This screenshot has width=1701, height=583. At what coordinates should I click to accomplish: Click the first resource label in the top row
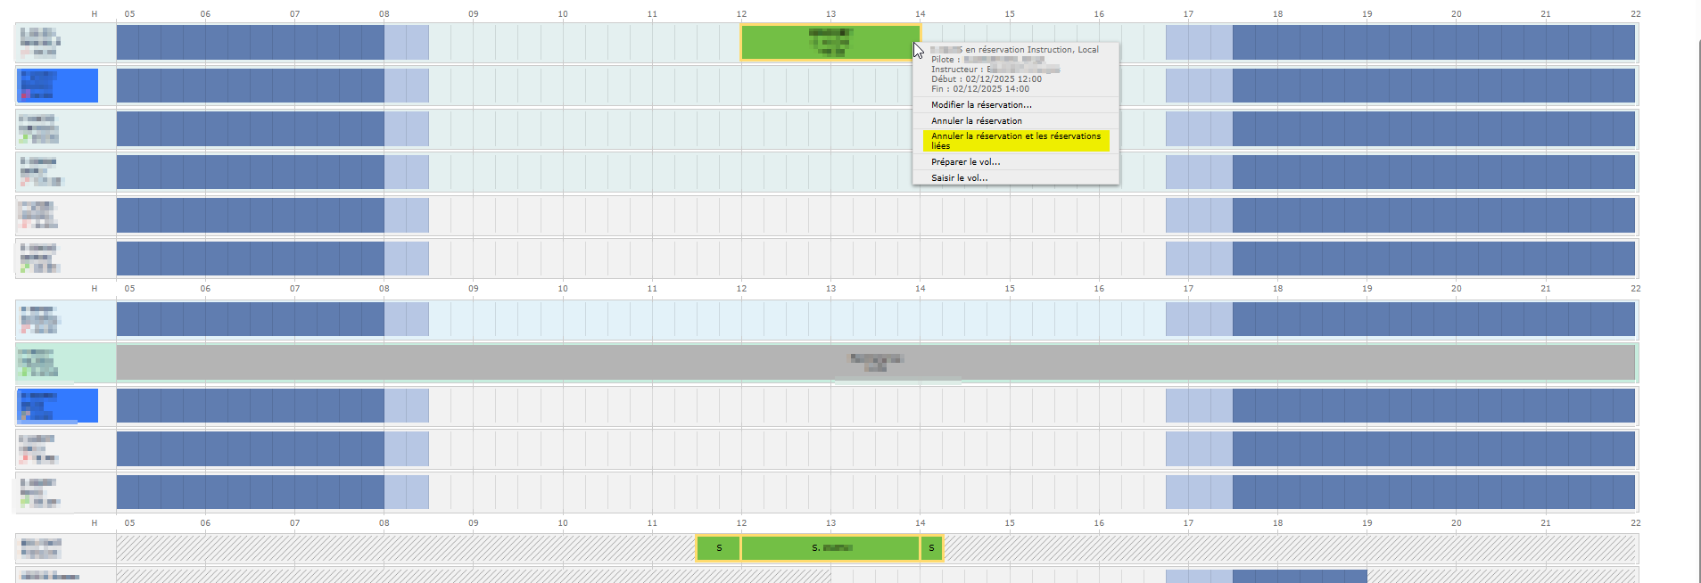point(41,42)
